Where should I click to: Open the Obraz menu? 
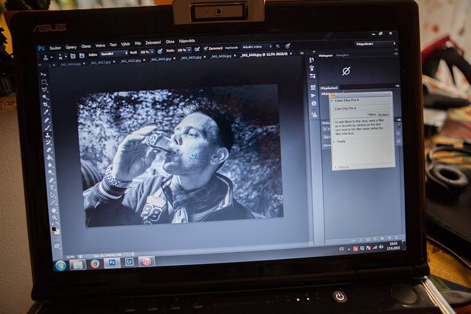(86, 46)
